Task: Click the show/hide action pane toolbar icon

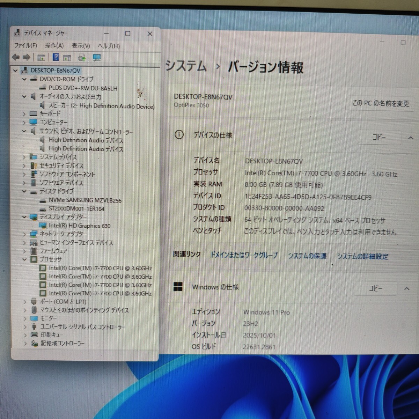Action: point(67,58)
